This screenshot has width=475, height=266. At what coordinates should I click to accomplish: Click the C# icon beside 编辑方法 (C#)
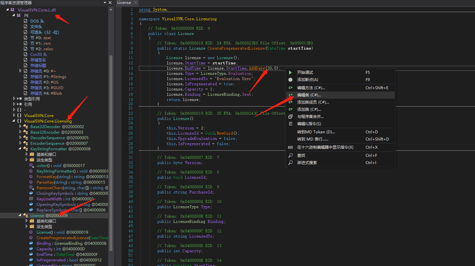pos(290,88)
